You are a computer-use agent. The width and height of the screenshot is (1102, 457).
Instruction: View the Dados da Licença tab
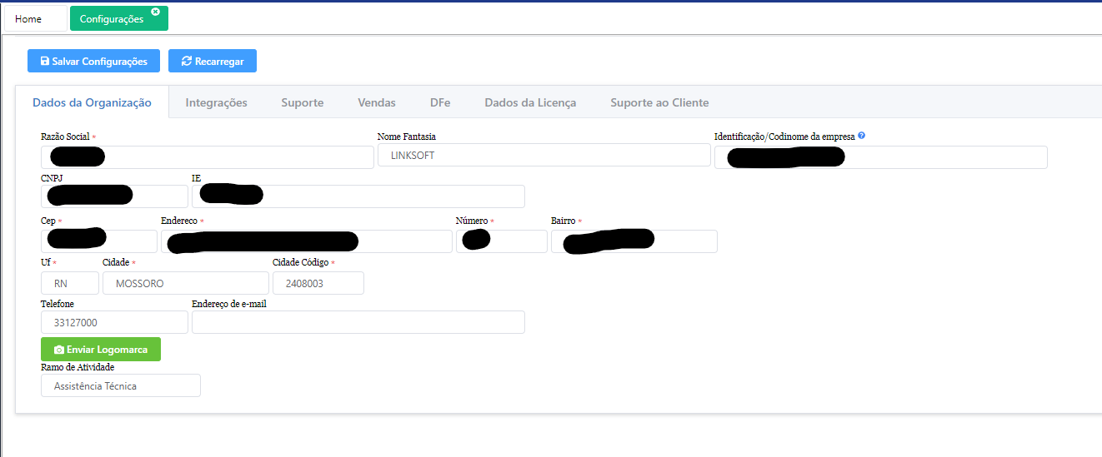(x=529, y=102)
